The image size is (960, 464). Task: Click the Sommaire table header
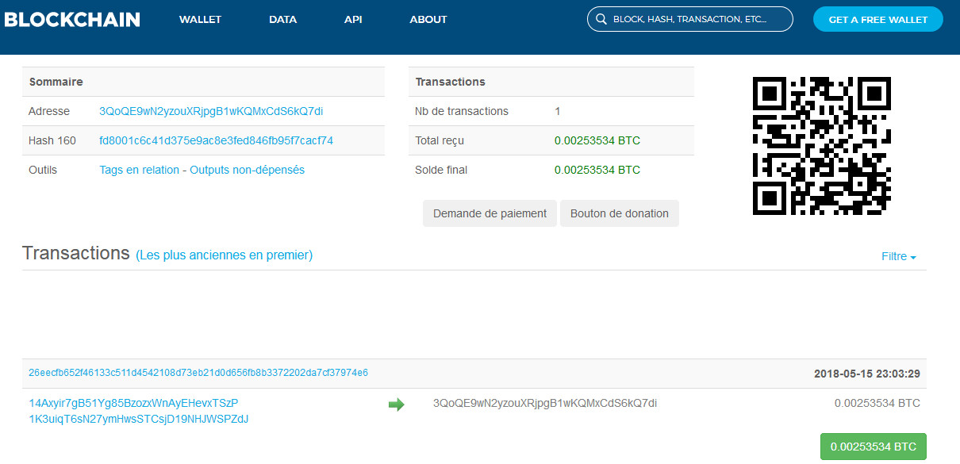click(x=204, y=82)
